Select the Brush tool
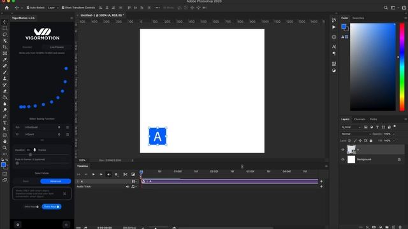 (4, 72)
